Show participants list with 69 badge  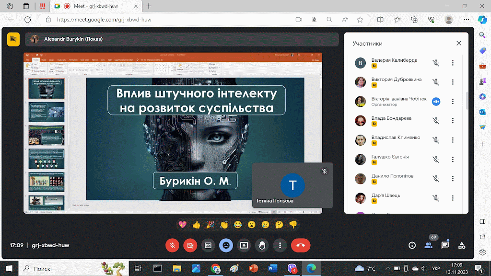[x=429, y=245]
